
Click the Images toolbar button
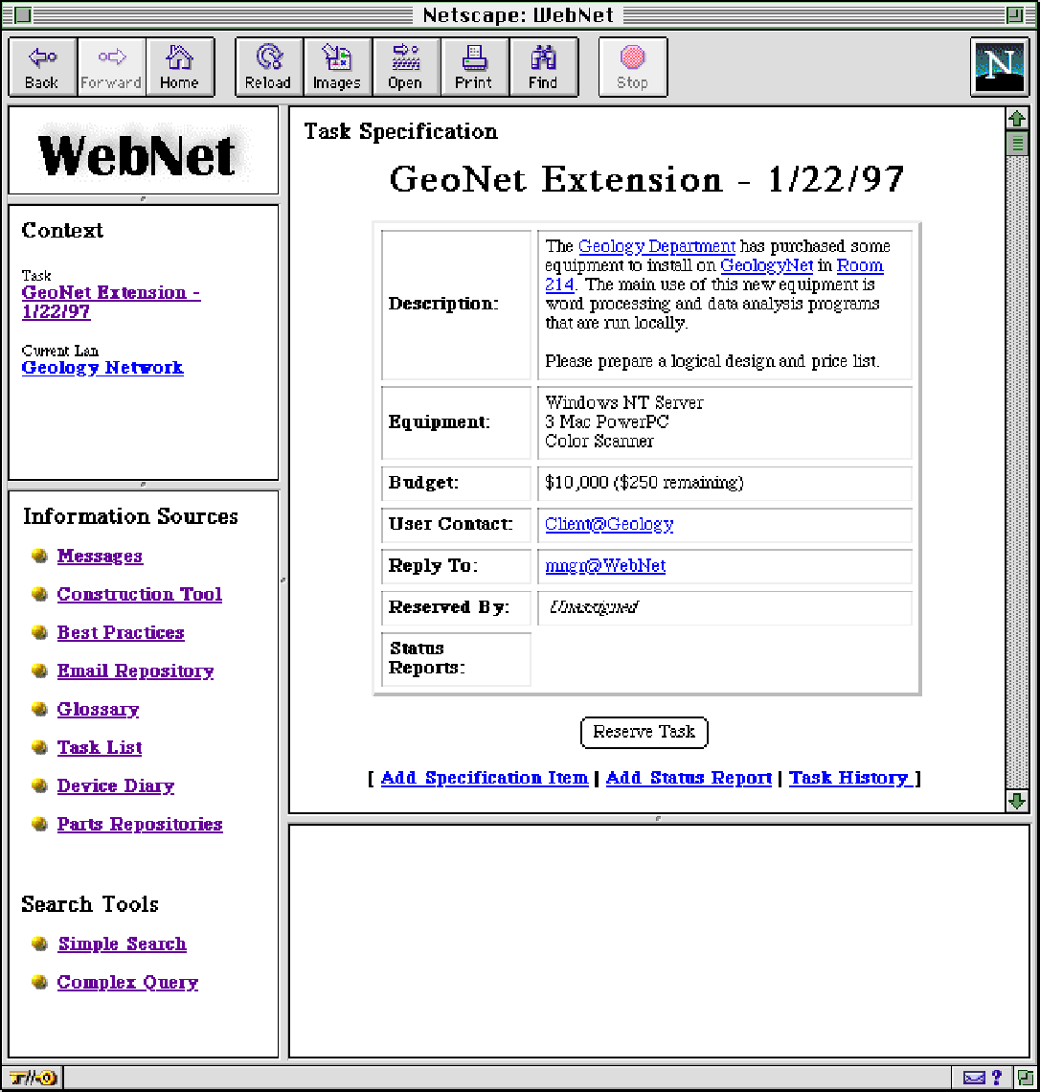point(337,67)
